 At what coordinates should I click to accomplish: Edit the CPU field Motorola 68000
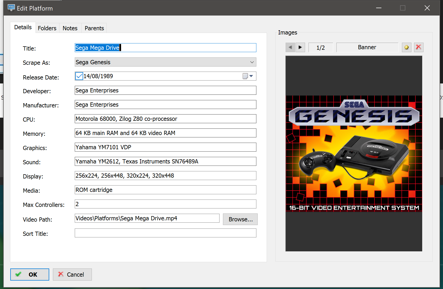pyautogui.click(x=166, y=119)
